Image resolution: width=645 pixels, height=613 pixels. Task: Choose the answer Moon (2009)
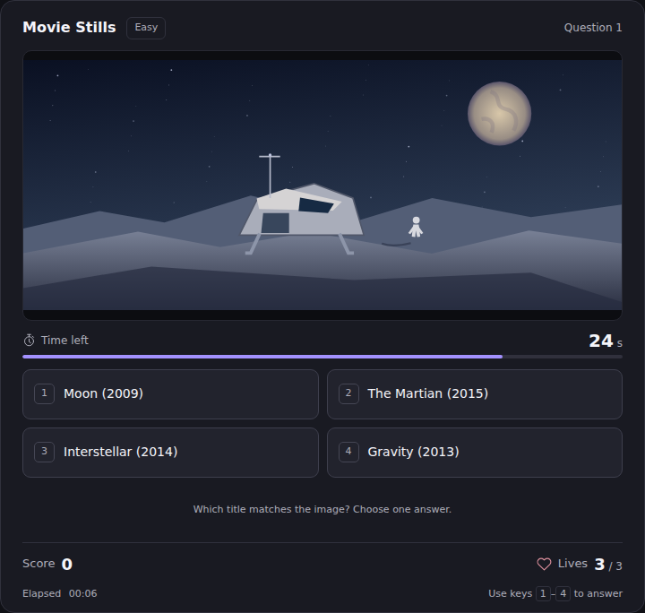pos(170,394)
